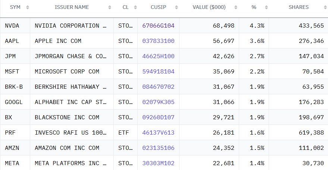This screenshot has width=328, height=170.
Task: Click value 68,498 in NVDA row
Action: pos(224,25)
